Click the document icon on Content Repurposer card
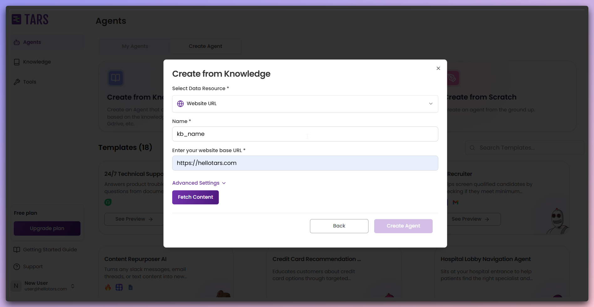The image size is (594, 307). tap(131, 287)
